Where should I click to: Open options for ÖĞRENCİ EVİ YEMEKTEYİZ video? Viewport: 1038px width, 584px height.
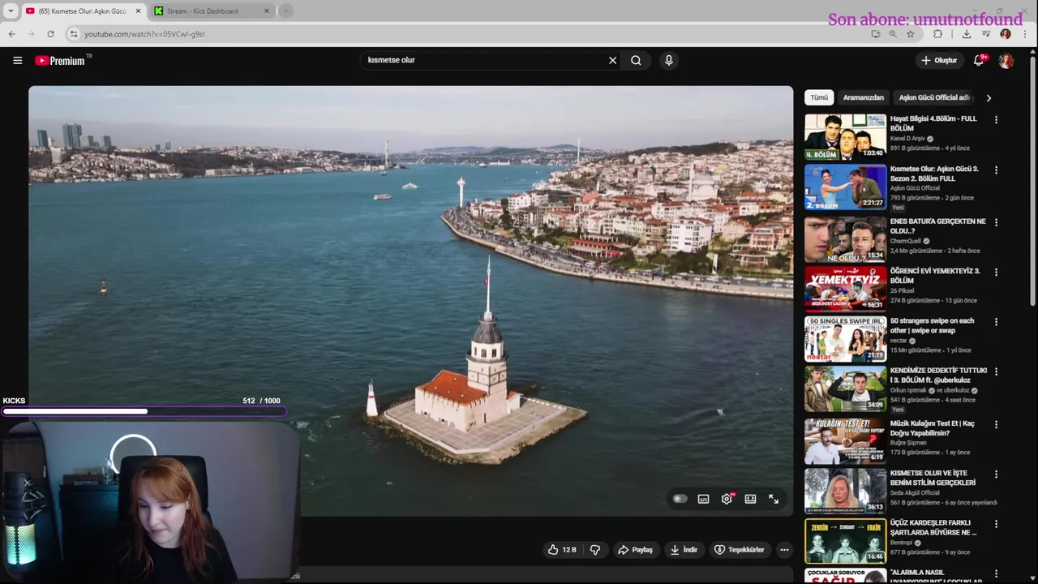point(996,273)
